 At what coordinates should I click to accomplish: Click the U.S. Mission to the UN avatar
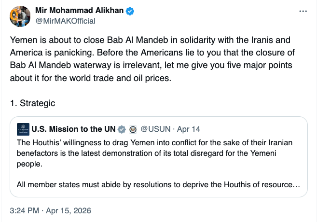[23, 129]
